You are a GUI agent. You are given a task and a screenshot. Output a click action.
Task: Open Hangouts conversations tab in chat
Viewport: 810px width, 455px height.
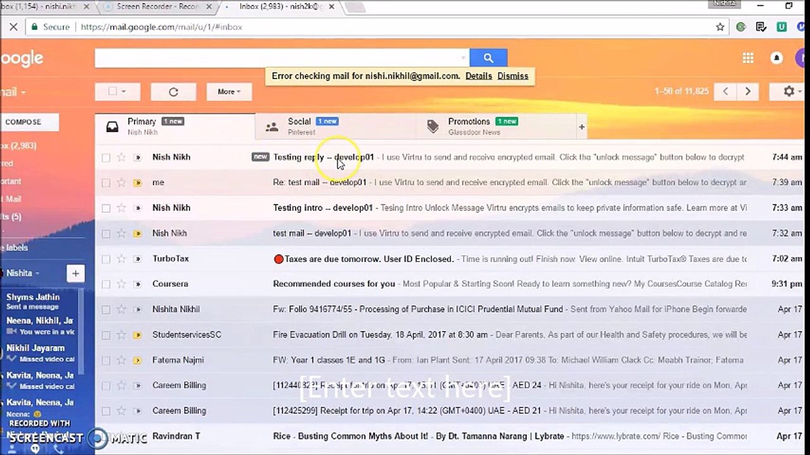tap(35, 449)
